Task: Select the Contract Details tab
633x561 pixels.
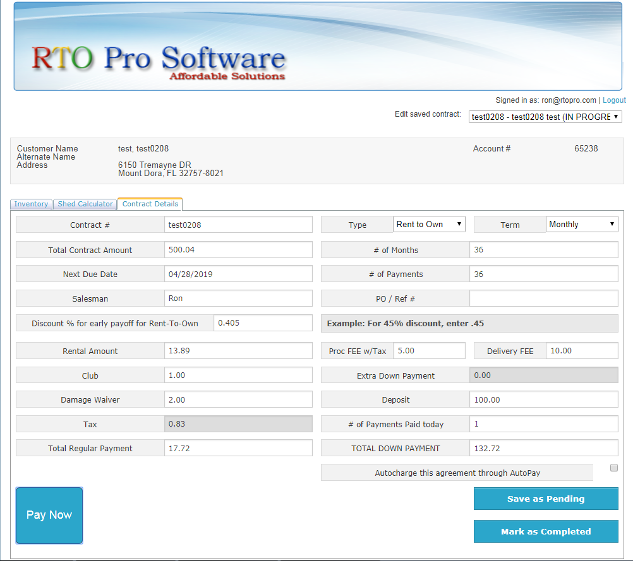Action: tap(150, 204)
